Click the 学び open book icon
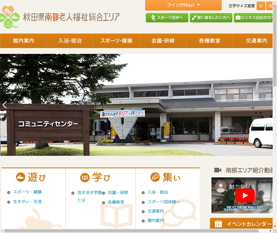Viewport: 277px width, 233px height. click(x=85, y=177)
